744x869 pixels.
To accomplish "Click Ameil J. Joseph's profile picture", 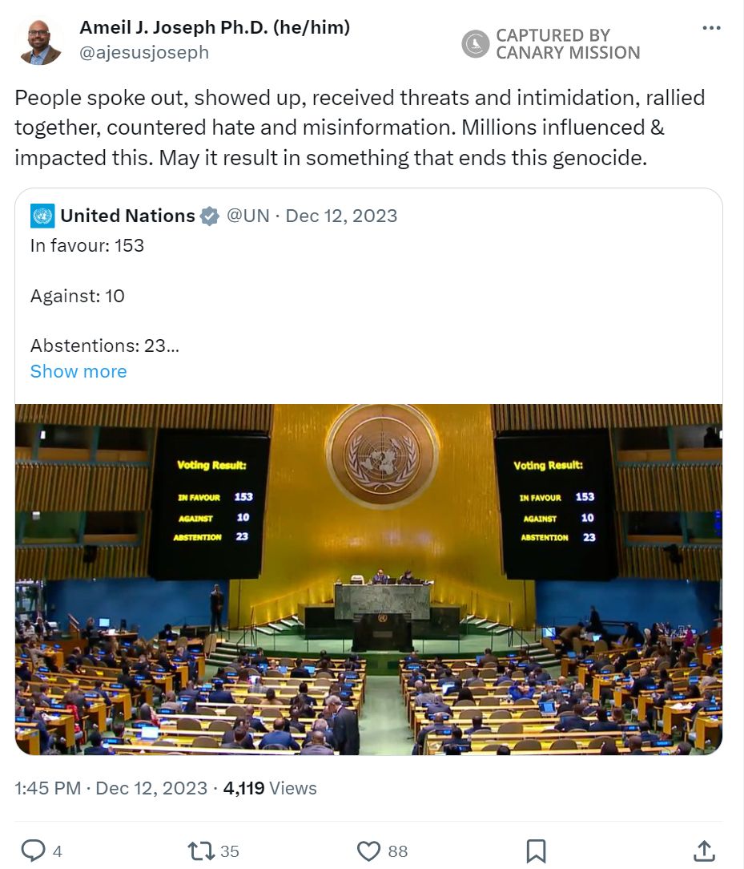I will (x=39, y=42).
